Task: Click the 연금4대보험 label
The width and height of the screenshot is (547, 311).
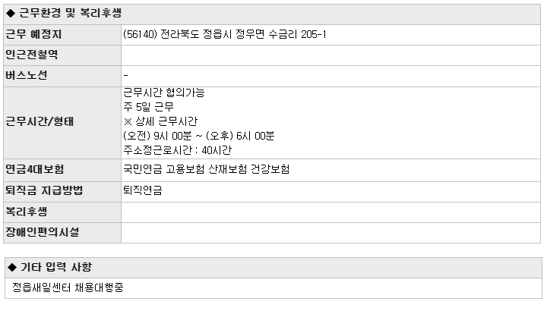Action: (34, 169)
